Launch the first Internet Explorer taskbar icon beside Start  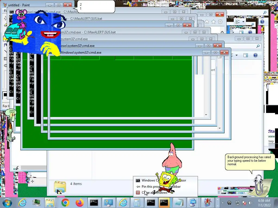coord(23,203)
